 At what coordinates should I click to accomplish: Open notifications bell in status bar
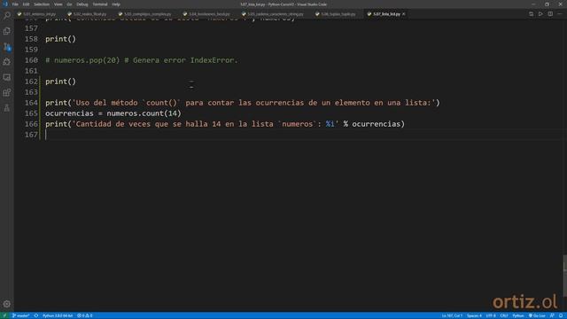561,315
